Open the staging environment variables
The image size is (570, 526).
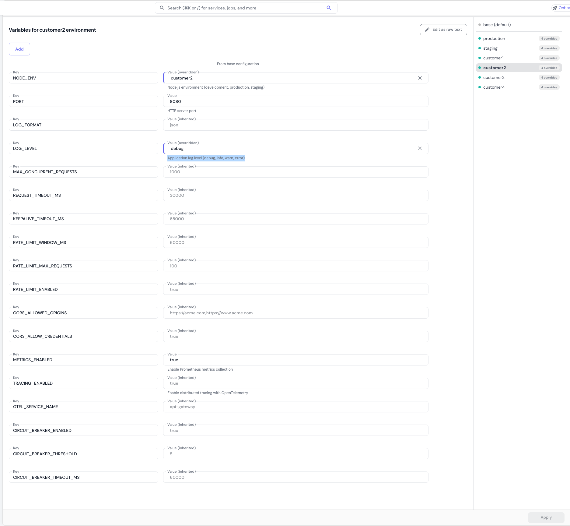pos(490,48)
